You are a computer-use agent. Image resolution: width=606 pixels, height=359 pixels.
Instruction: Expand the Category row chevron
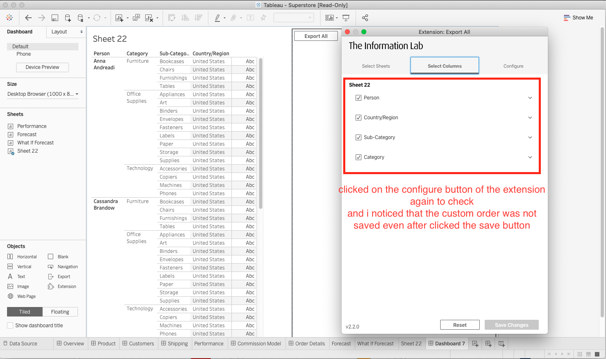click(530, 157)
